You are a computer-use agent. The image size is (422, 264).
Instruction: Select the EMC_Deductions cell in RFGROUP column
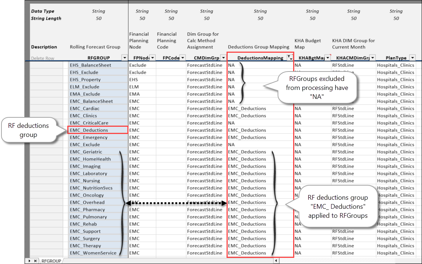(x=98, y=130)
